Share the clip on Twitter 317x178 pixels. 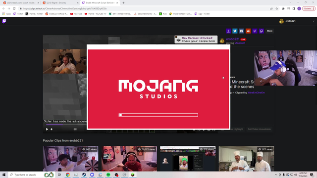[235, 31]
